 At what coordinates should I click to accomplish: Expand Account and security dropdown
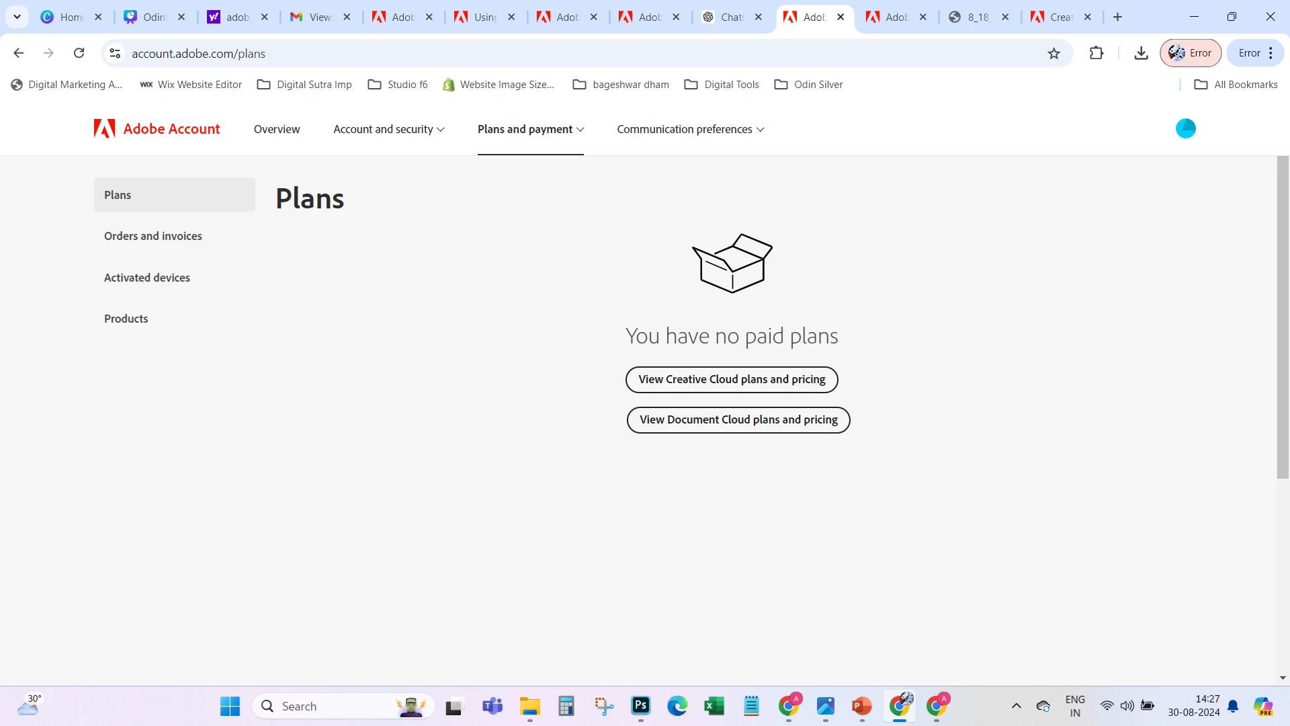point(388,129)
